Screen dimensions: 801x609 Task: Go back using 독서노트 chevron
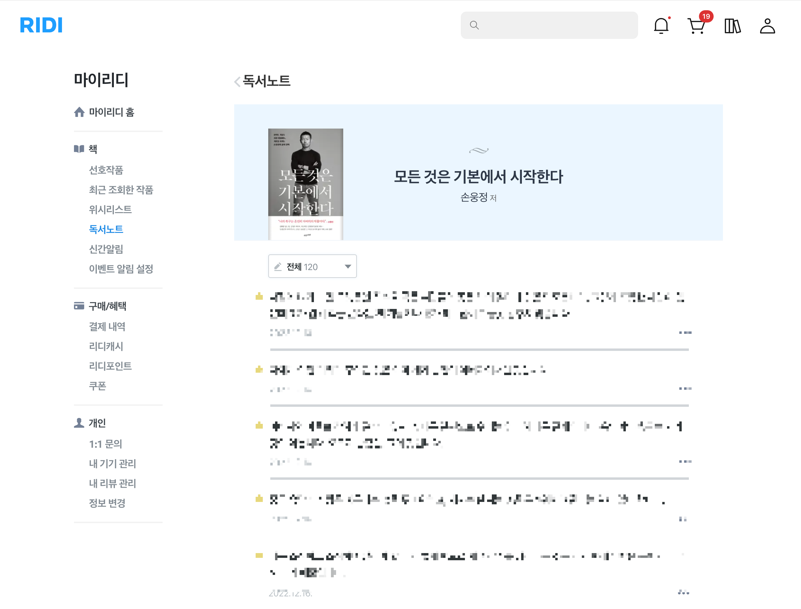click(x=237, y=81)
